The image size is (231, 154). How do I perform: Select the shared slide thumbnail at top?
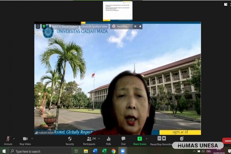[118, 11]
